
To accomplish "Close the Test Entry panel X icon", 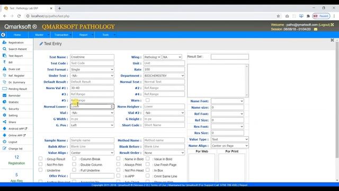I will point(332,40).
